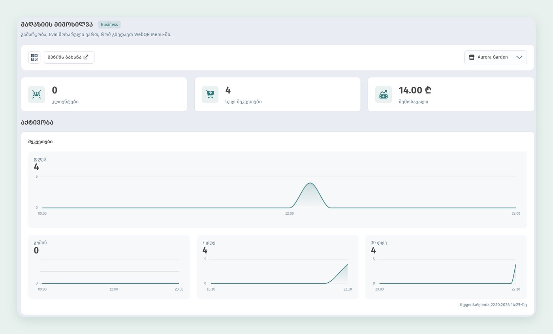The image size is (553, 334).
Task: Click the 23.09 date on 30-day chart
Action: click(379, 289)
